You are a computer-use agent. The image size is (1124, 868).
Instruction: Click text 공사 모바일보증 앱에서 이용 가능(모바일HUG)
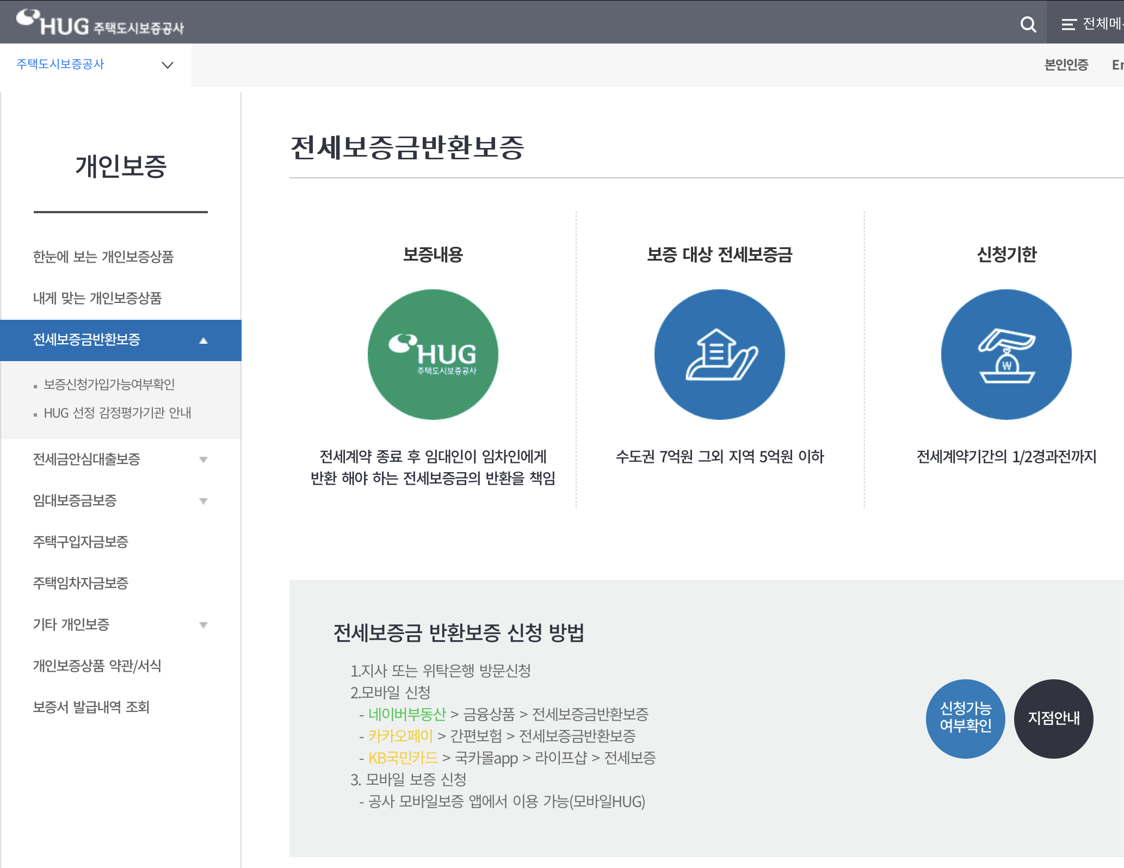point(507,801)
